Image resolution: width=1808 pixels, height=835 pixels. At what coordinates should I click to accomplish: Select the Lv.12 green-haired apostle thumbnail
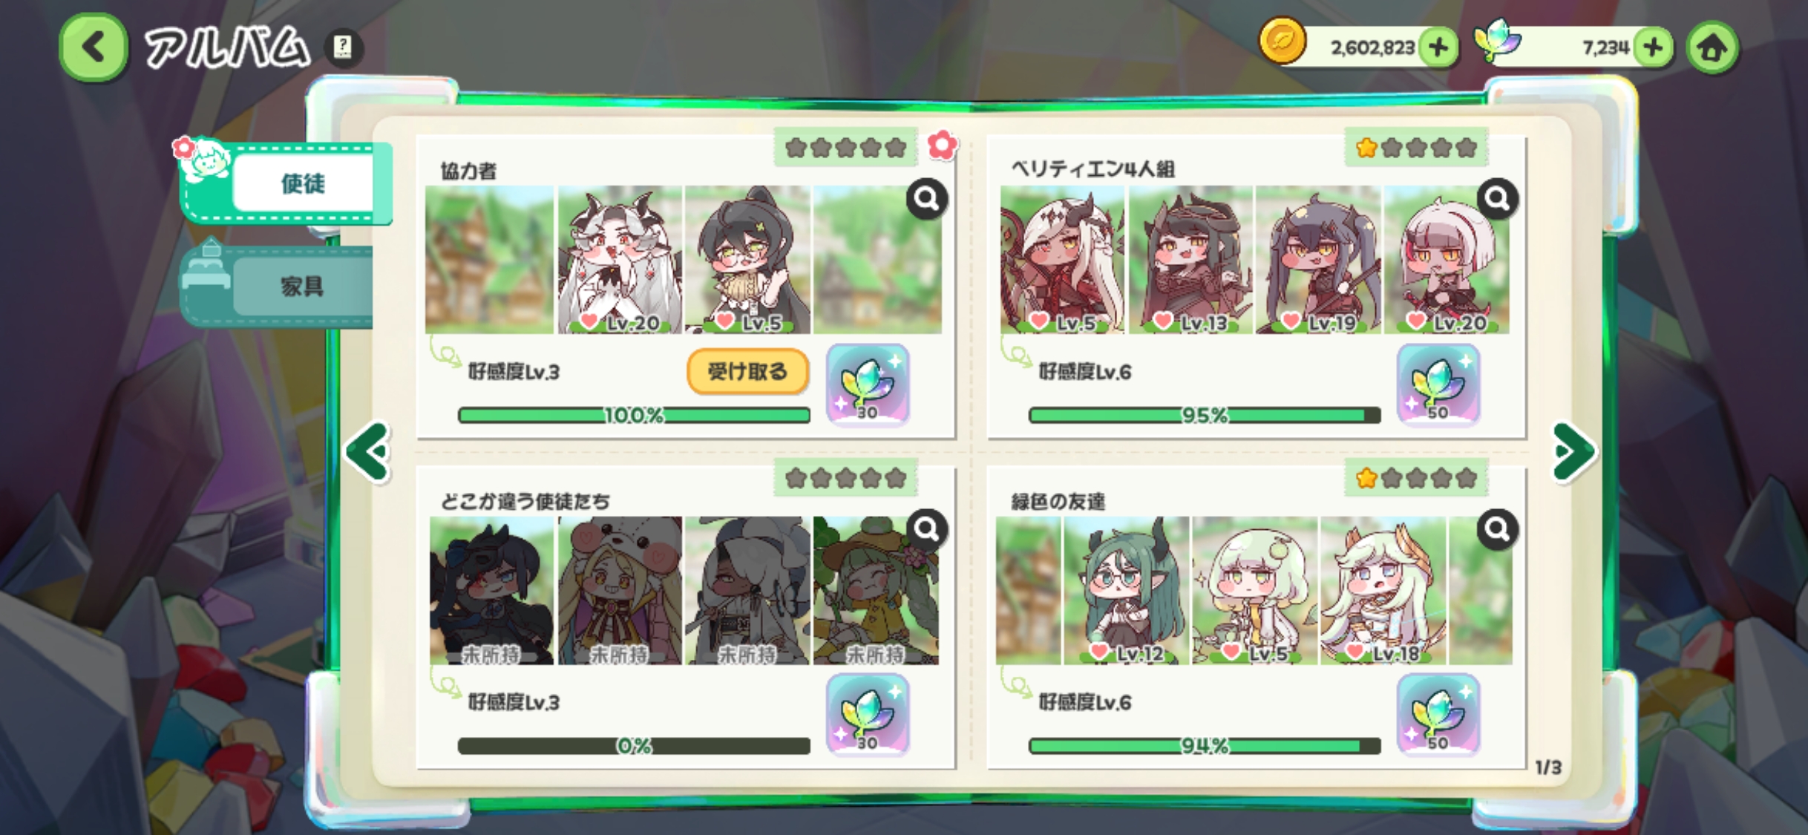(x=1126, y=590)
